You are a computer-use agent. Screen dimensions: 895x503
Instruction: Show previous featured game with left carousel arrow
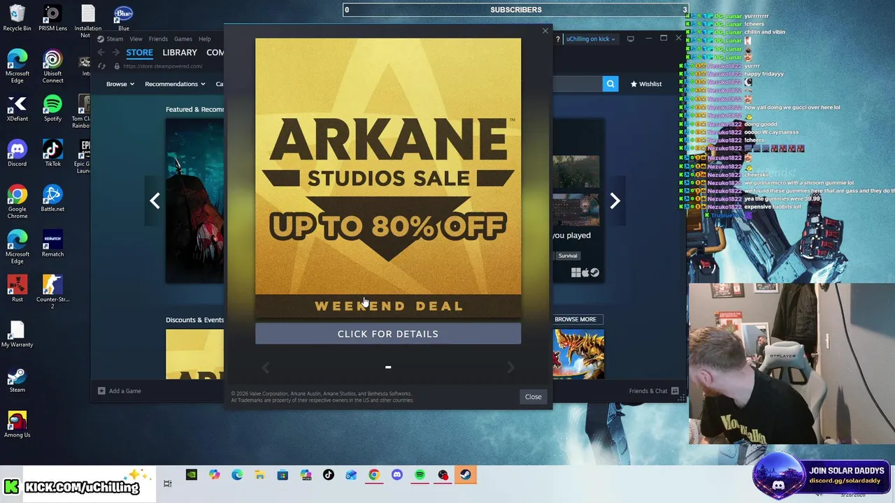tap(155, 201)
